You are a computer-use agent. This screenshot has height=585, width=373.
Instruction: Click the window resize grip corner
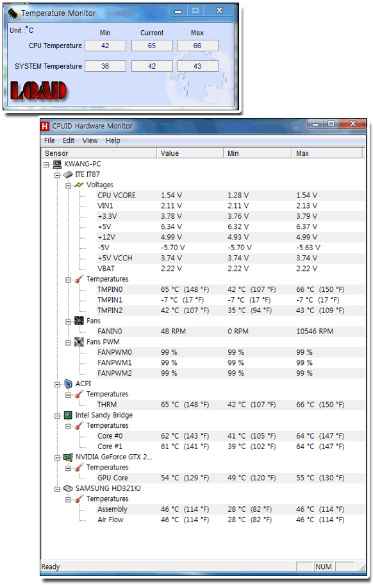click(362, 568)
